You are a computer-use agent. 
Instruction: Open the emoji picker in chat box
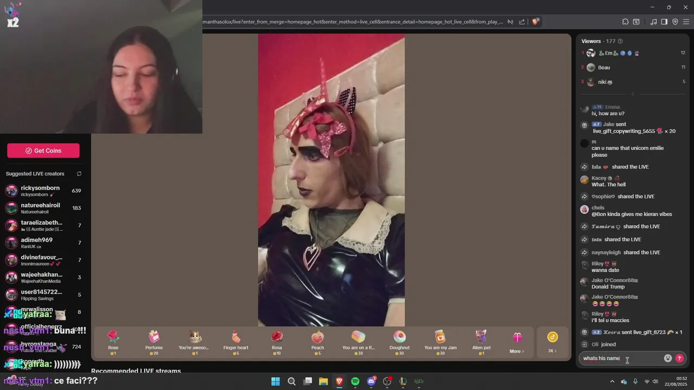(668, 358)
